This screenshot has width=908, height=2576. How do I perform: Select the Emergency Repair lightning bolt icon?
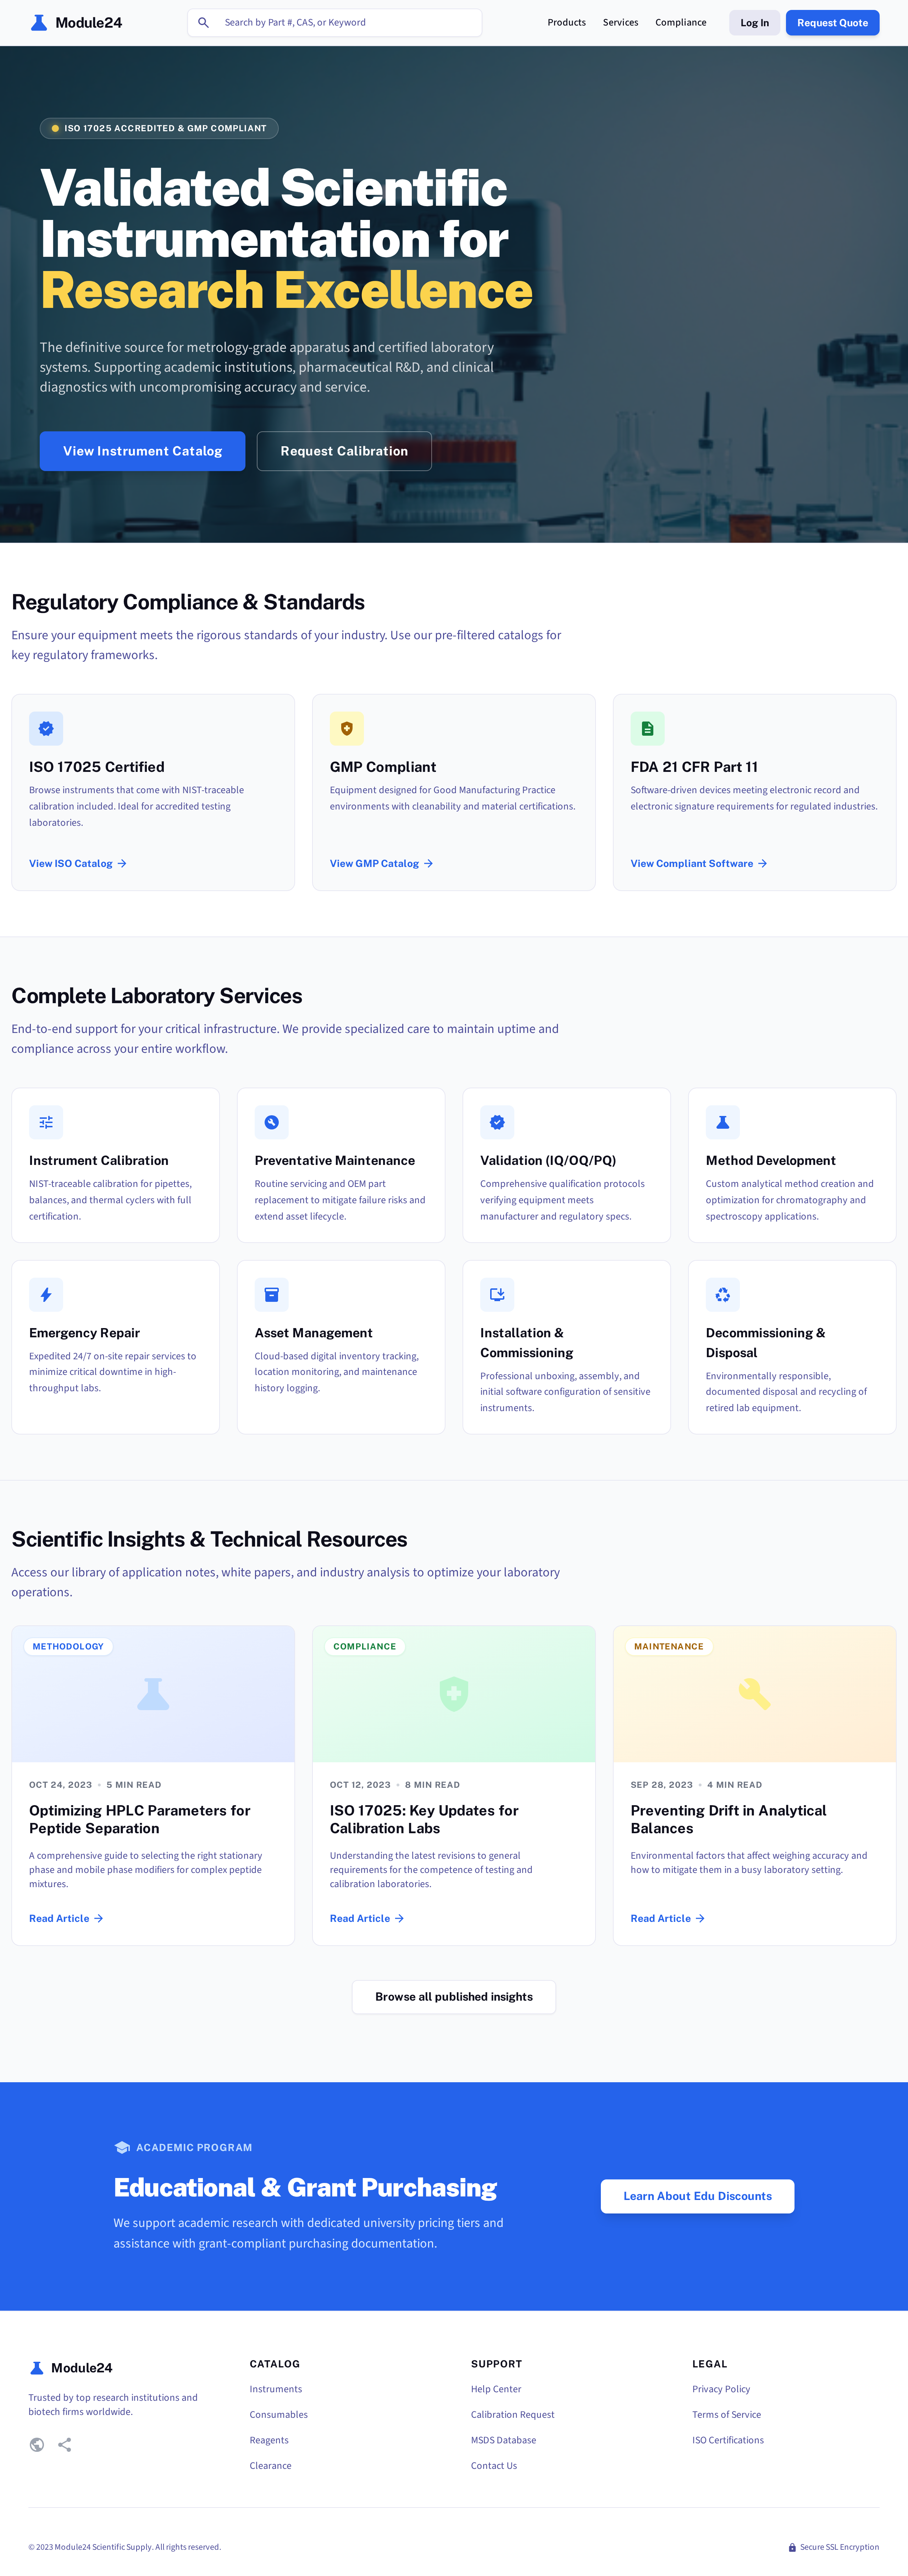(x=46, y=1294)
